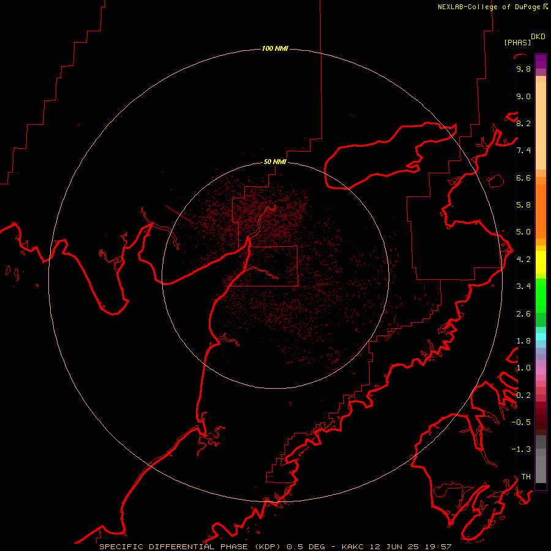This screenshot has height=551, width=551.
Task: Click the 100 NMI range ring label
Action: [x=275, y=48]
